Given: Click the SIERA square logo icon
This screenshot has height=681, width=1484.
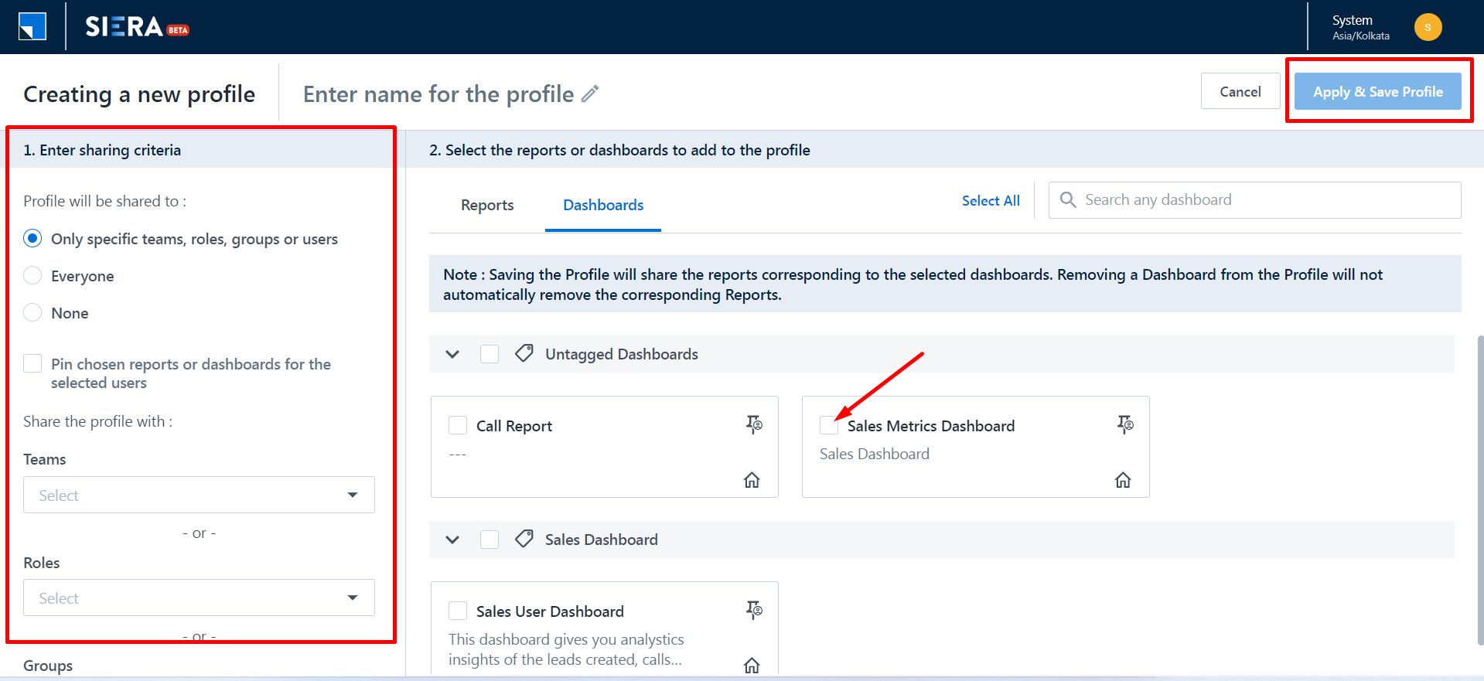Looking at the screenshot, I should (x=32, y=27).
